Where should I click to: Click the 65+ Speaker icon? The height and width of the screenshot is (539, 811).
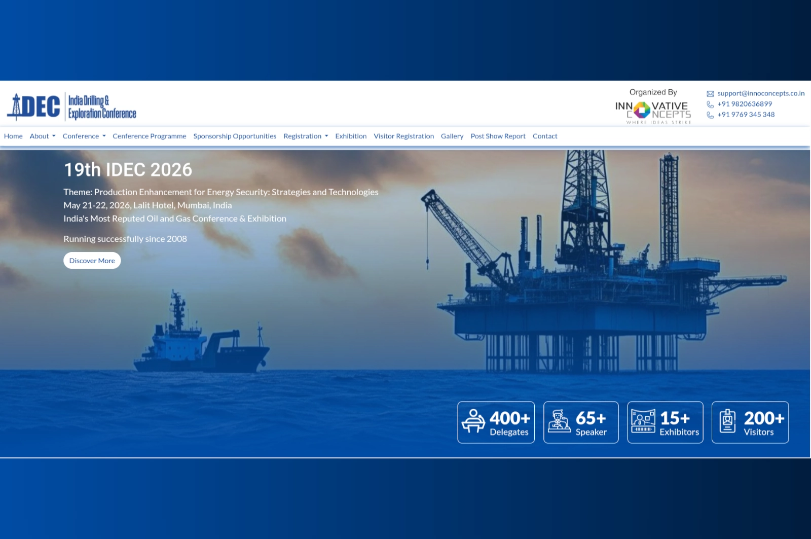pos(559,421)
